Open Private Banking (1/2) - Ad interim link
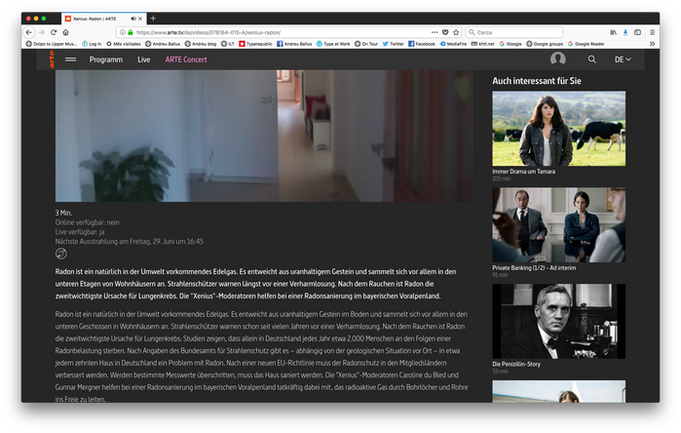This screenshot has width=681, height=433. click(x=534, y=268)
